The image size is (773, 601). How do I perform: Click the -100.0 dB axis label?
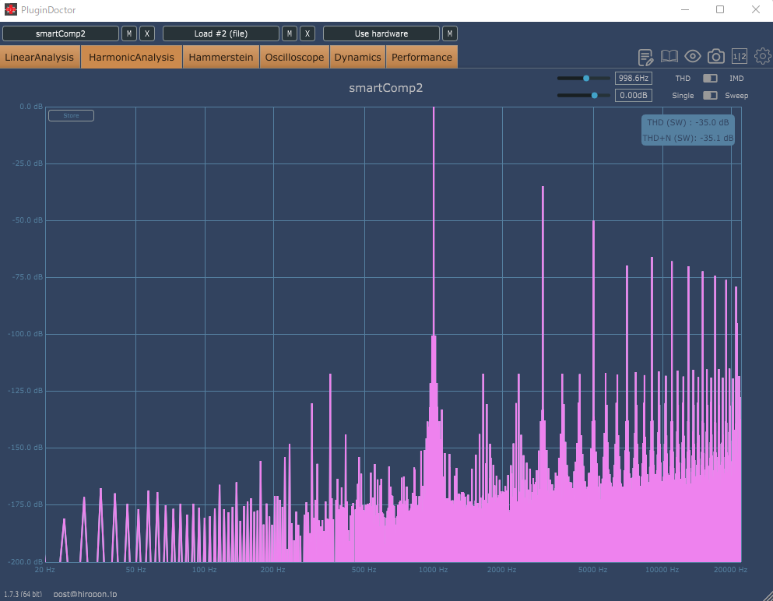pyautogui.click(x=26, y=334)
